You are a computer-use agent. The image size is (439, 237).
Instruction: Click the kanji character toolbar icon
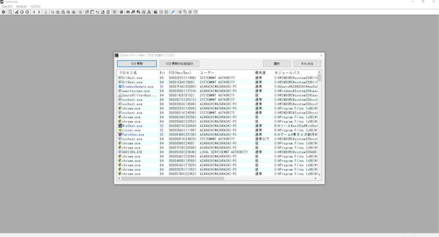114,12
